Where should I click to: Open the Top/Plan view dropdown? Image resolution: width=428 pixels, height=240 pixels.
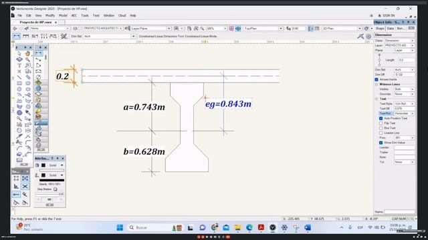click(x=263, y=28)
